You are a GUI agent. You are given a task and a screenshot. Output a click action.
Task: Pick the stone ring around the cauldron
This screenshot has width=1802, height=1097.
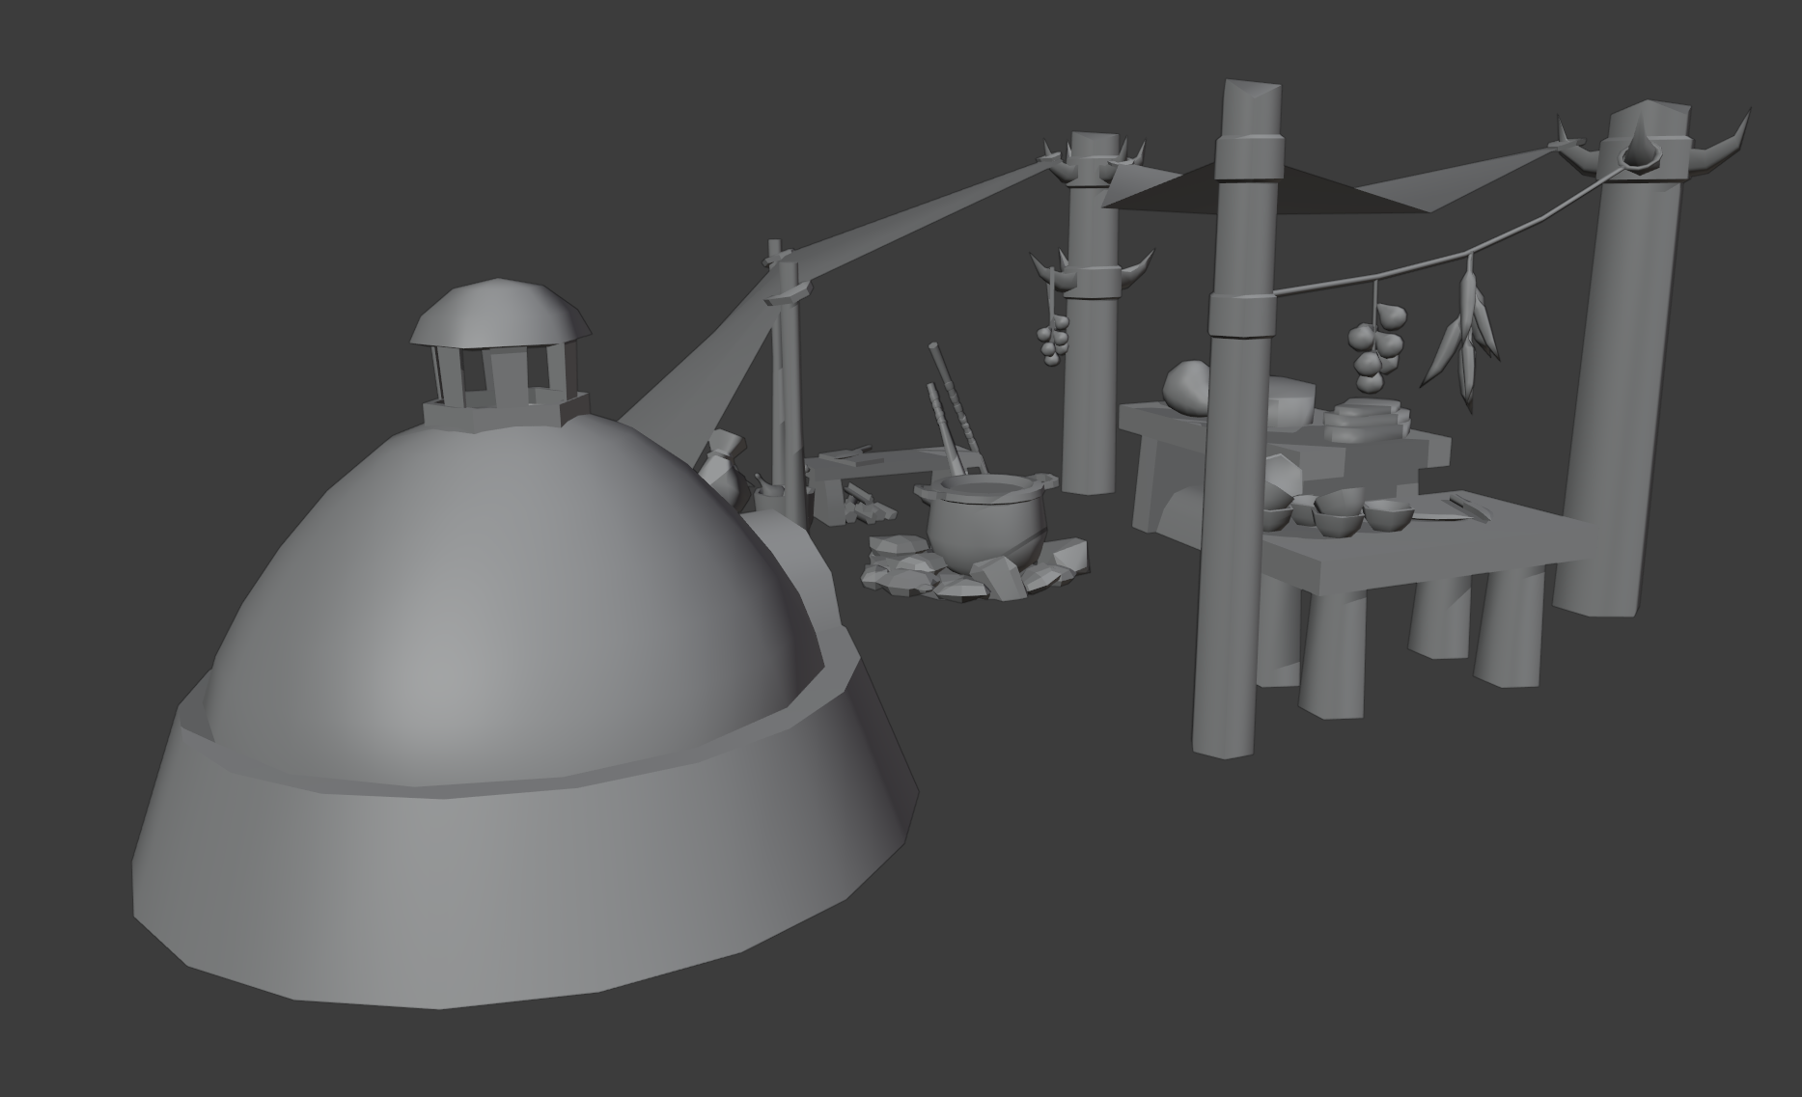pos(975,569)
